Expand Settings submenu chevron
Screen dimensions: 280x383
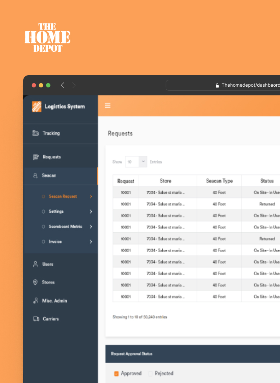point(91,211)
